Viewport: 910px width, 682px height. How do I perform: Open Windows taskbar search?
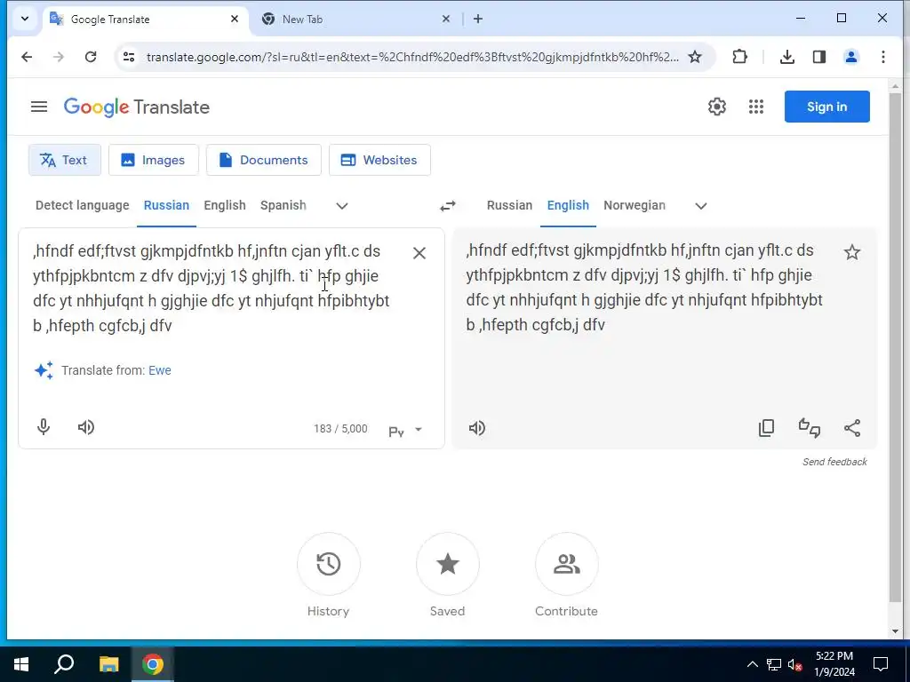click(64, 664)
